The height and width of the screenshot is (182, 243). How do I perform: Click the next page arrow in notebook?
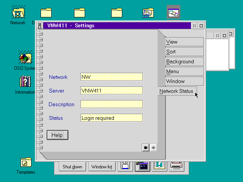point(153,147)
